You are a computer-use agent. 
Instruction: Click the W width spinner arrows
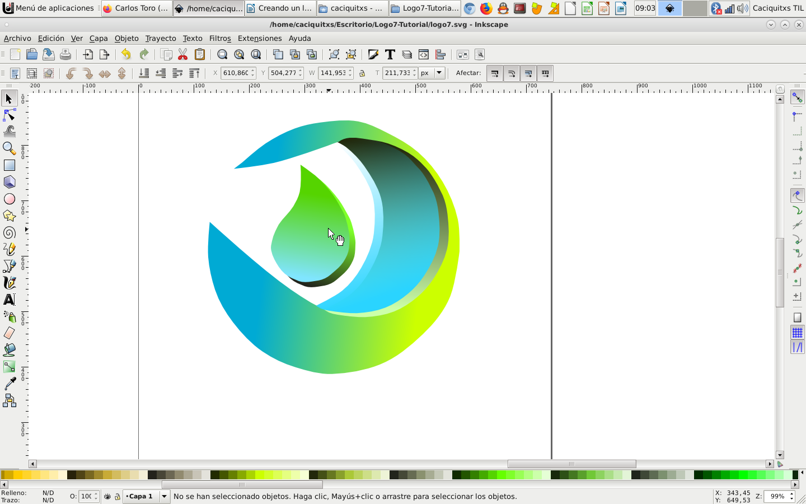(350, 73)
